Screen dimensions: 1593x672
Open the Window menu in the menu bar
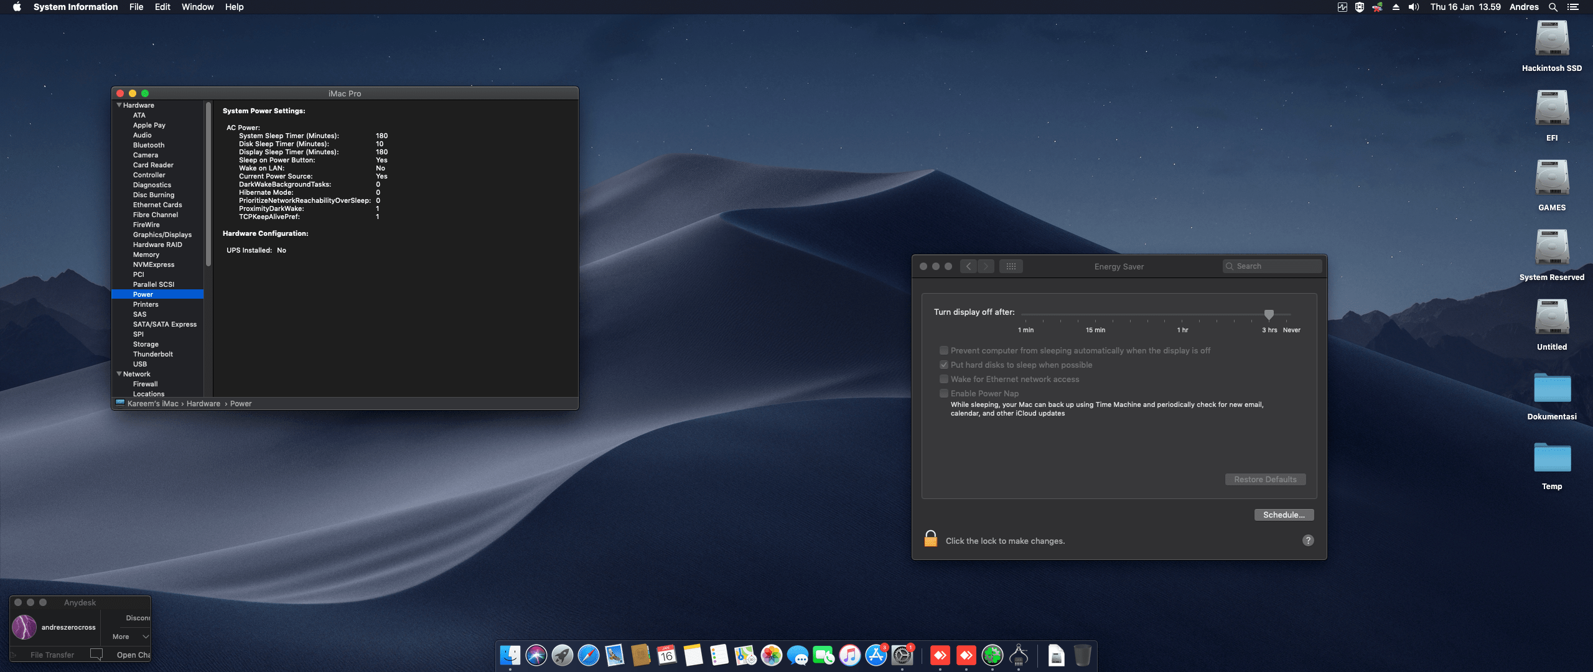(x=197, y=7)
